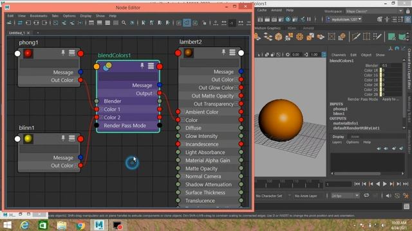412x231 pixels.
Task: Click the Color 1R swatch in Channel Box
Action: [x=380, y=71]
